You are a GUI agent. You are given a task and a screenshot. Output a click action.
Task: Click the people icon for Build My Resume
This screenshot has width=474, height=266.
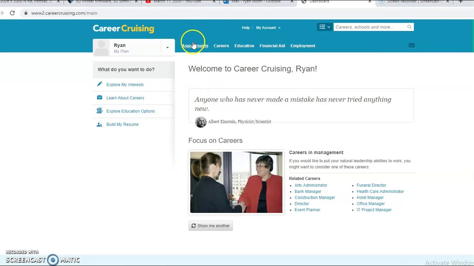99,125
